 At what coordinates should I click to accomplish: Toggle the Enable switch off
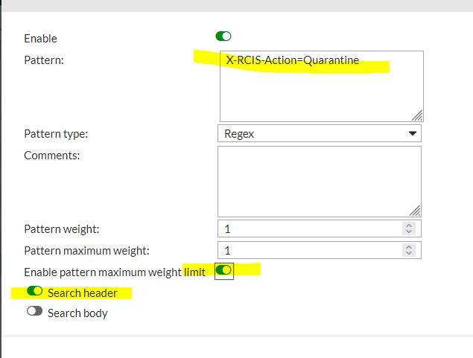click(223, 36)
